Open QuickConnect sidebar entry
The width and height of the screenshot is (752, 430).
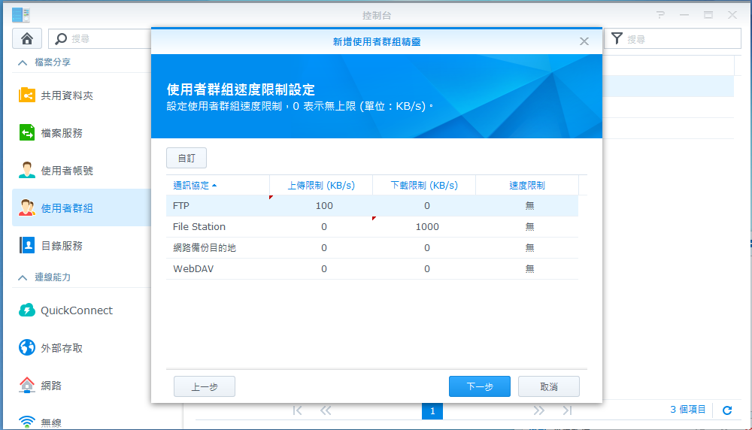click(x=81, y=310)
